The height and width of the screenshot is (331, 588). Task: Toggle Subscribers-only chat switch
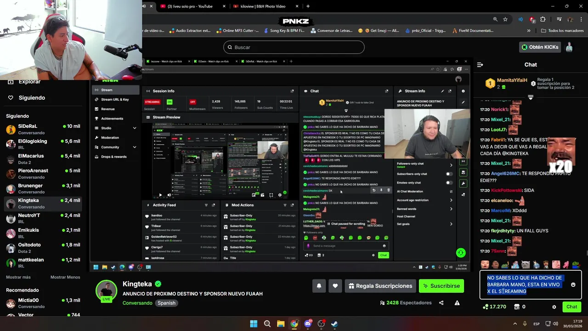pyautogui.click(x=449, y=174)
